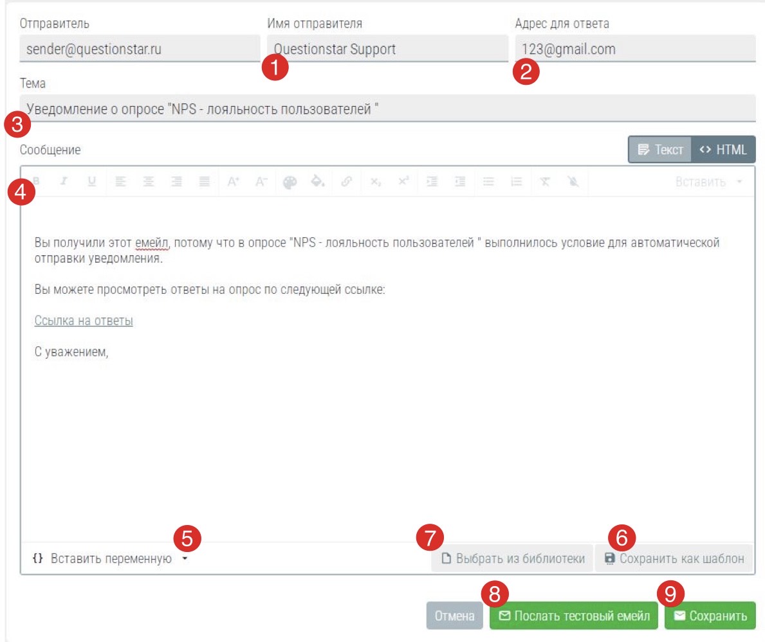765x642 pixels.
Task: Justify the message text
Action: pos(204,182)
